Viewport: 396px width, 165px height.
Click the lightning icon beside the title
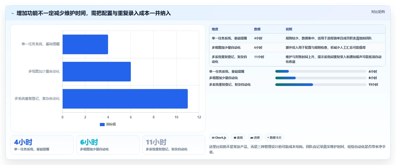click(12, 13)
